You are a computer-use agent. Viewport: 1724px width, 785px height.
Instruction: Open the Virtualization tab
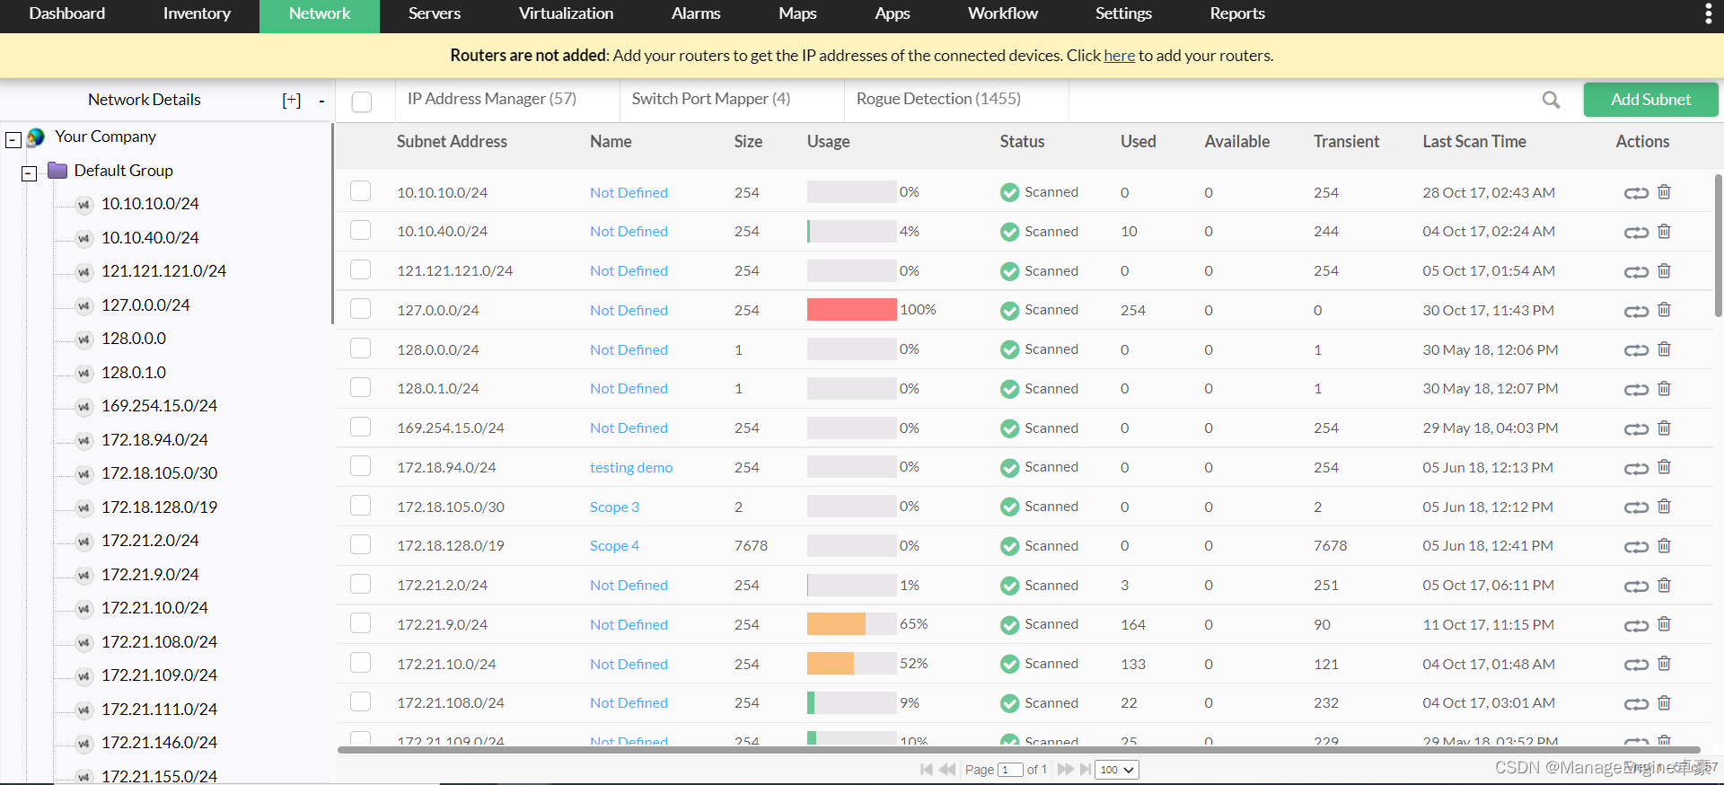pyautogui.click(x=566, y=14)
